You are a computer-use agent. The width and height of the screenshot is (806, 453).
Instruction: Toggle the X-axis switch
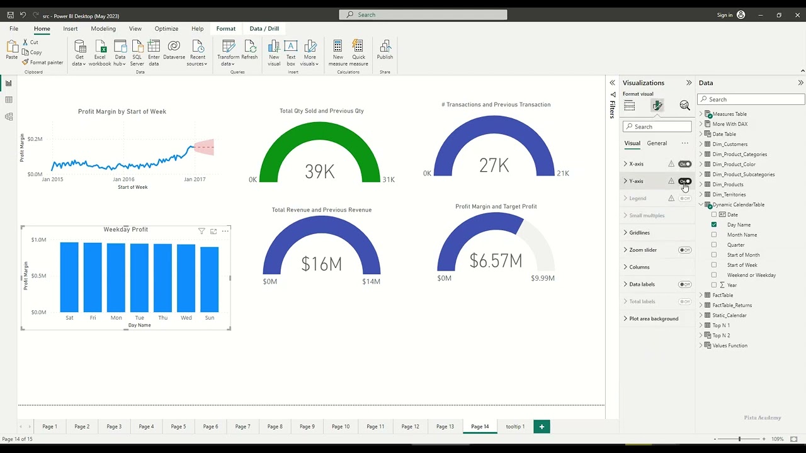[684, 164]
